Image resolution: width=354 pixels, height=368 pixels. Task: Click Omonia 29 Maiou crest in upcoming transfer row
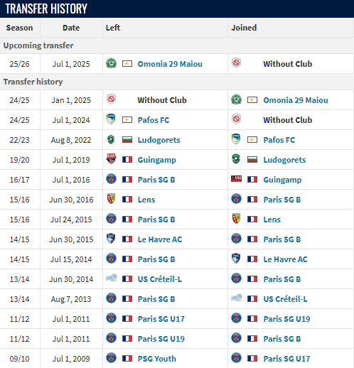tap(111, 63)
